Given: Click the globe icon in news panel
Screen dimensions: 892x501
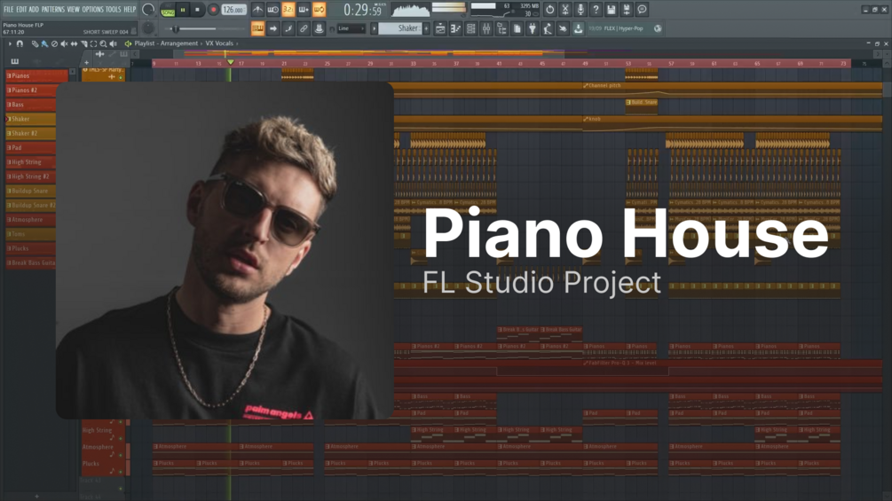Looking at the screenshot, I should [x=658, y=28].
